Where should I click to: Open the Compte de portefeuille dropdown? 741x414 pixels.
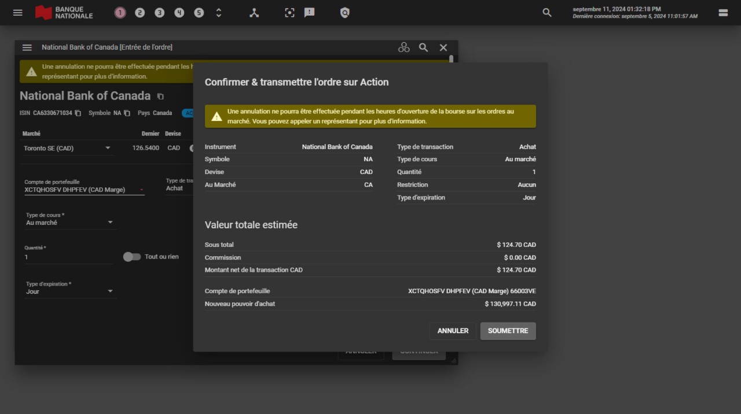click(84, 189)
